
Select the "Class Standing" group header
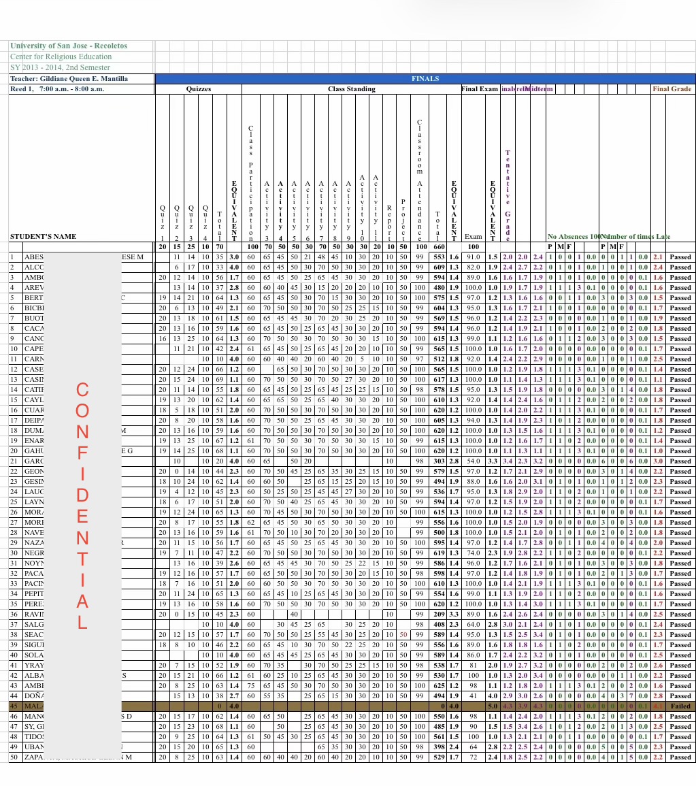coord(351,89)
